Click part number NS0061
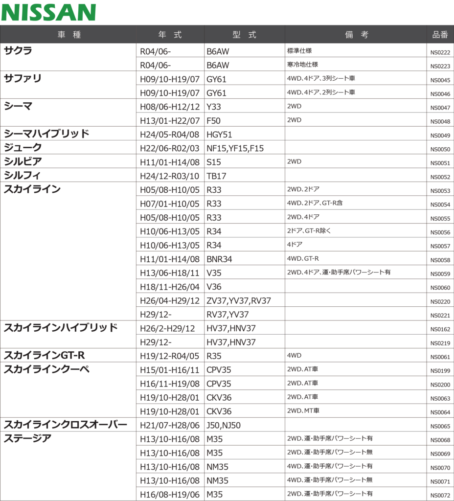 tap(440, 357)
